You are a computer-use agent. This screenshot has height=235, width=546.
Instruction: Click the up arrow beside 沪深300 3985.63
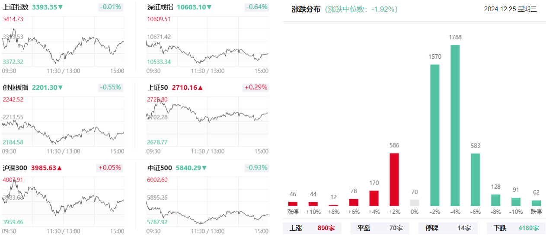59,168
